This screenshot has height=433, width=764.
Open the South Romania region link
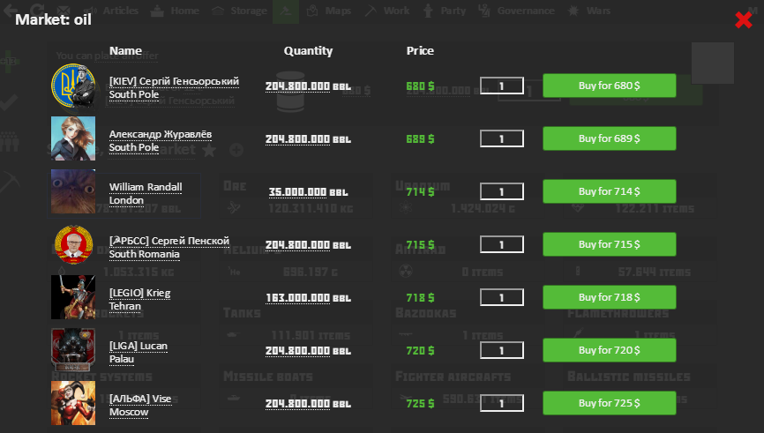[144, 255]
